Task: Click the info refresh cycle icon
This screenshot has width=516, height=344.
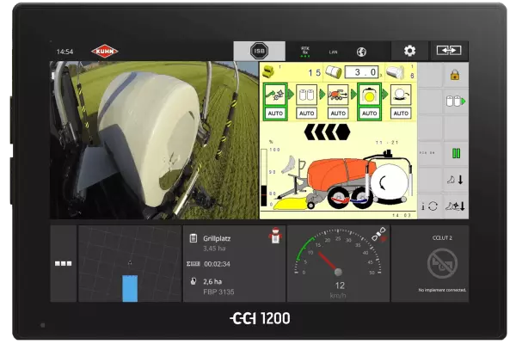Action: (429, 206)
